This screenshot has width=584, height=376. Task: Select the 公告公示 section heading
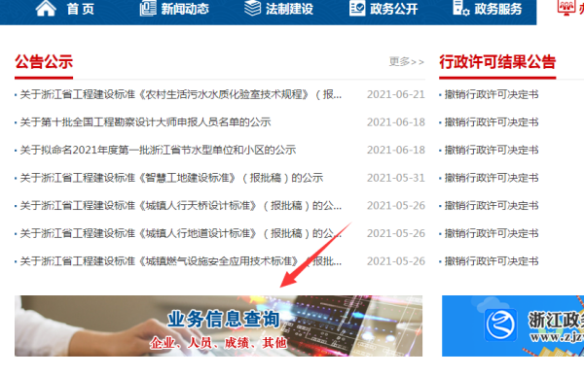coord(44,62)
